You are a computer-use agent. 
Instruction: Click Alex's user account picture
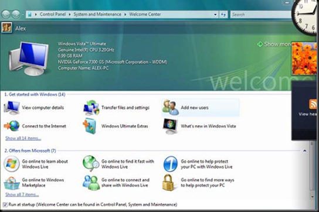tap(6, 28)
